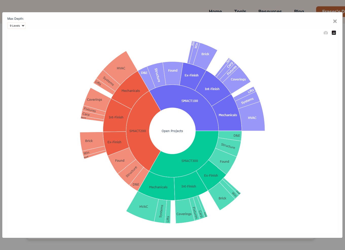Viewport: 345px width, 250px height.
Task: Click the Mechanicals wedge in SMACT100
Action: (228, 115)
